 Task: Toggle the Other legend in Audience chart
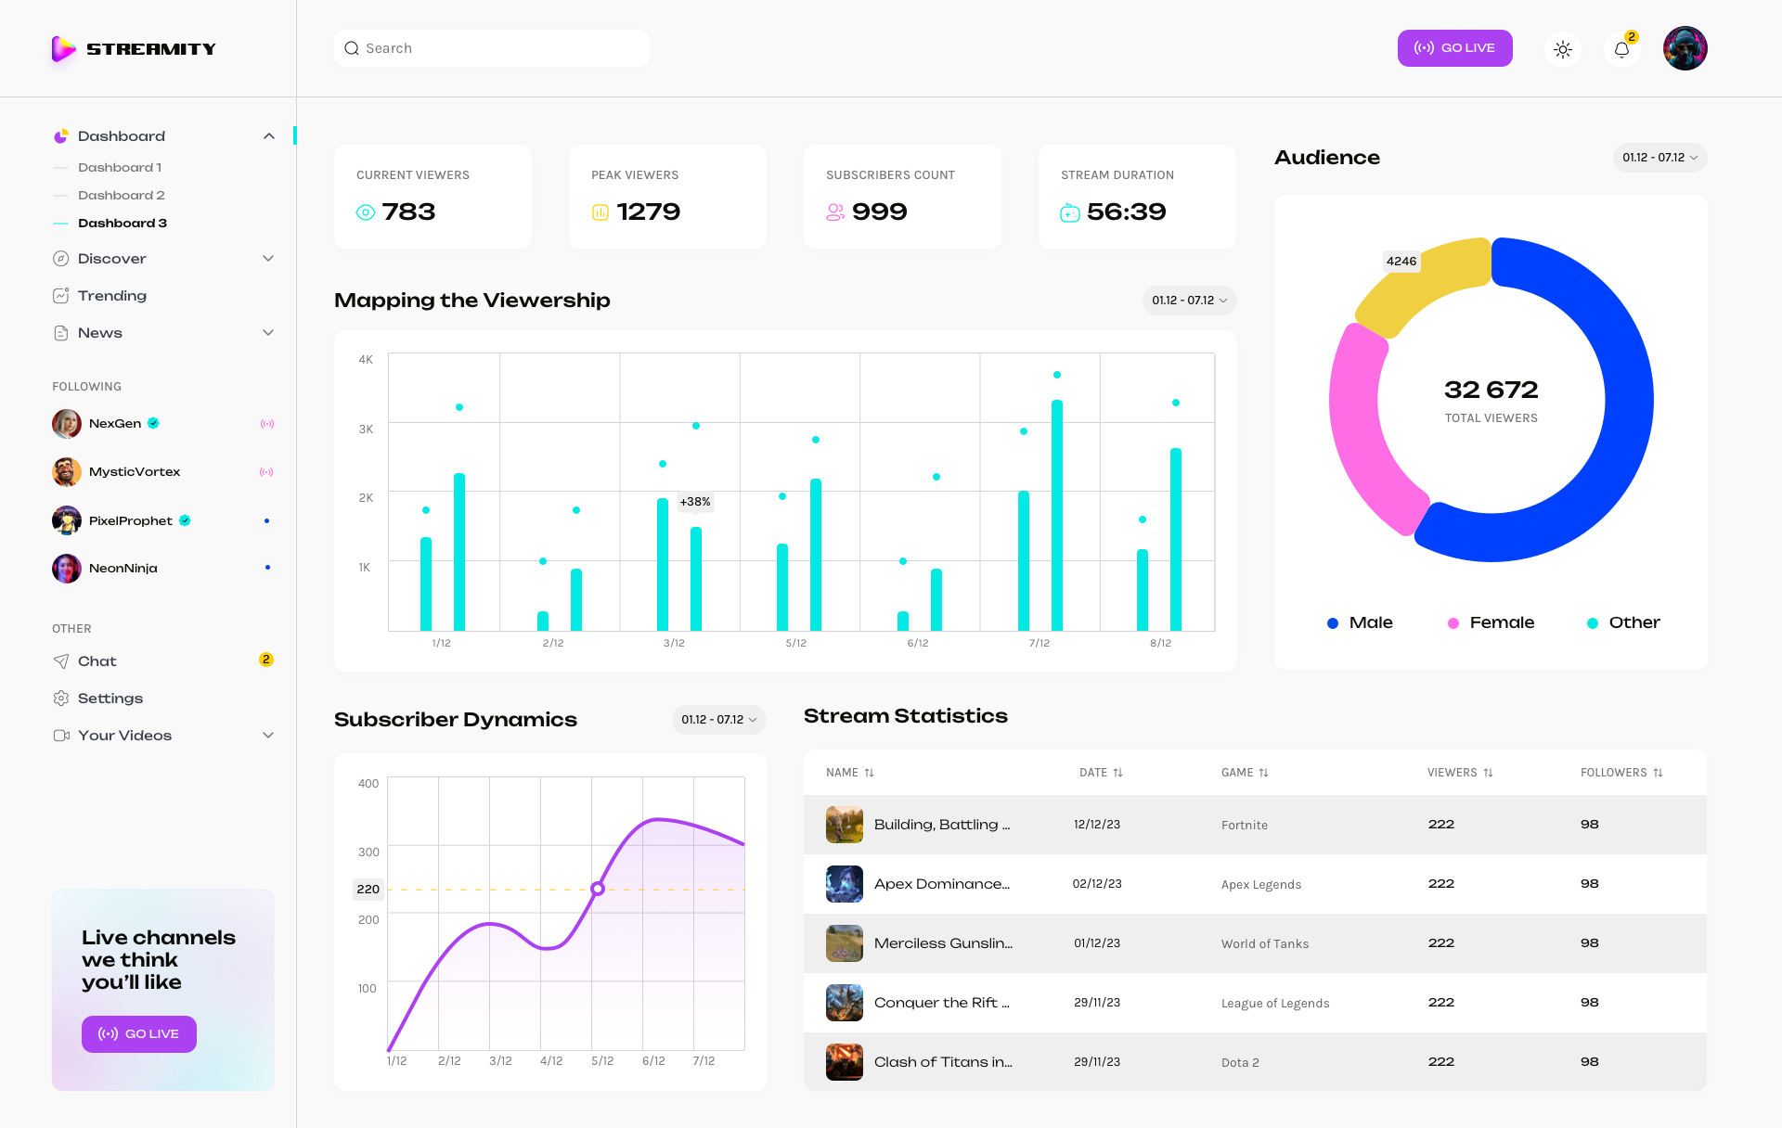1622,622
